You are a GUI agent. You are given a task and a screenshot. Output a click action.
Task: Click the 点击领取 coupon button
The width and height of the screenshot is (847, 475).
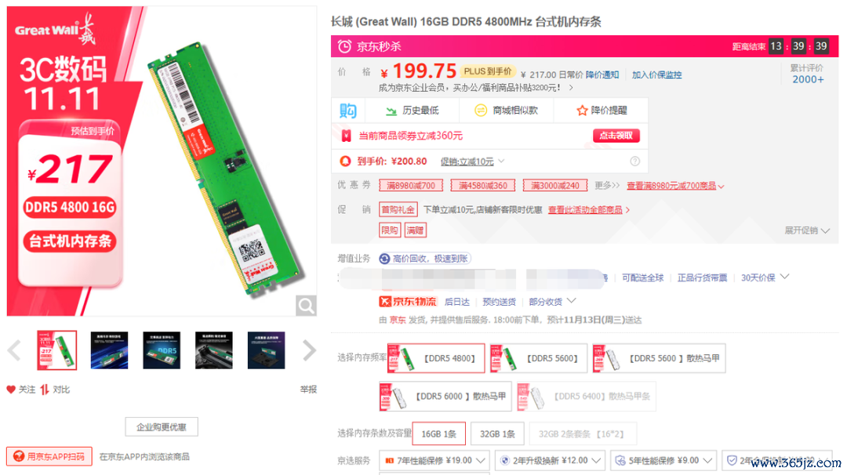(x=616, y=136)
